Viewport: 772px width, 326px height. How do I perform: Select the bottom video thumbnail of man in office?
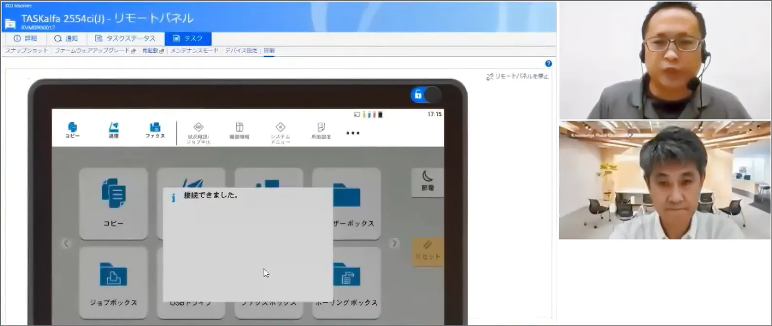[665, 180]
